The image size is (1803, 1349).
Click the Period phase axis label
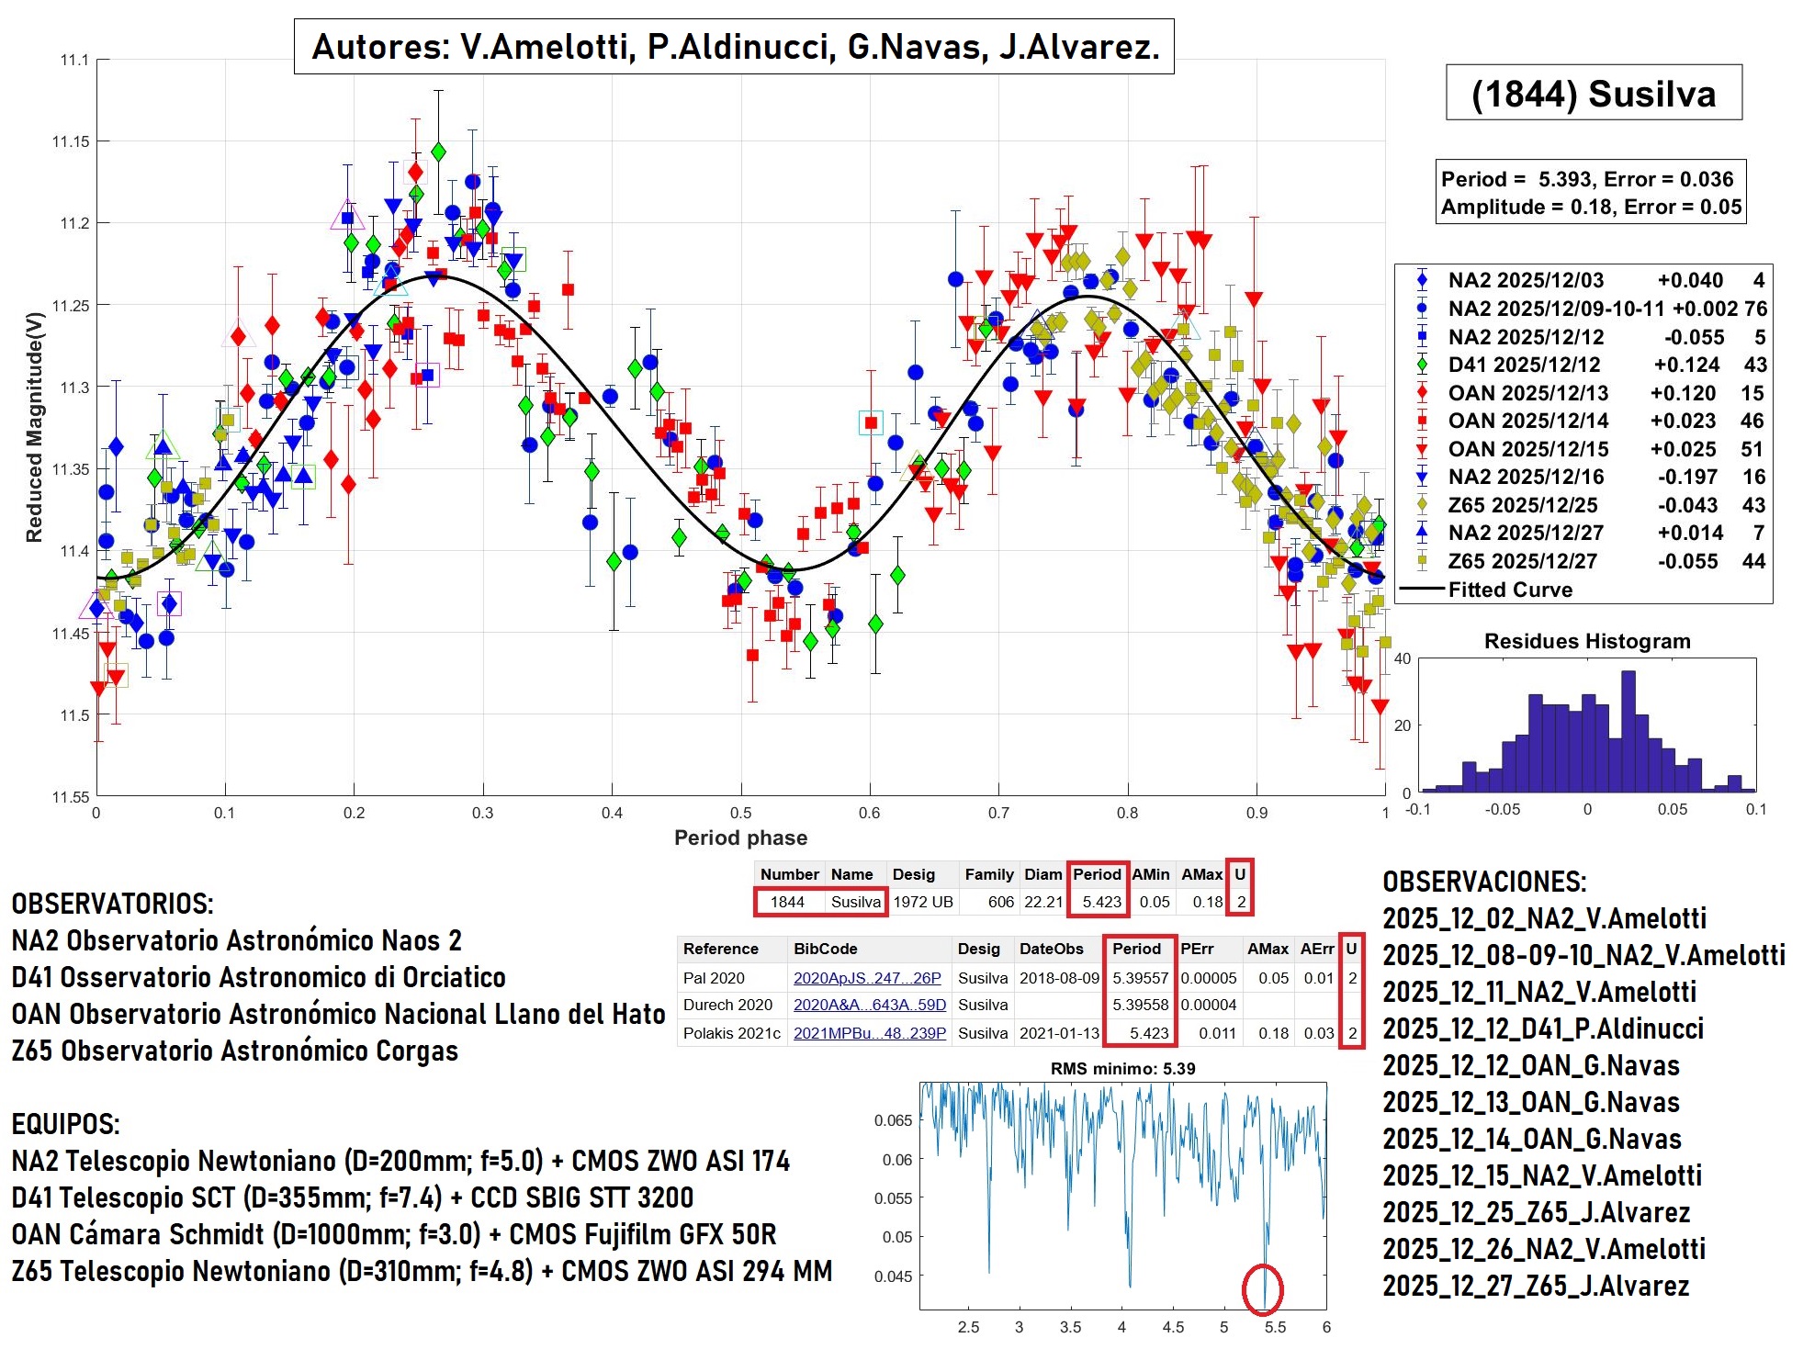click(740, 838)
